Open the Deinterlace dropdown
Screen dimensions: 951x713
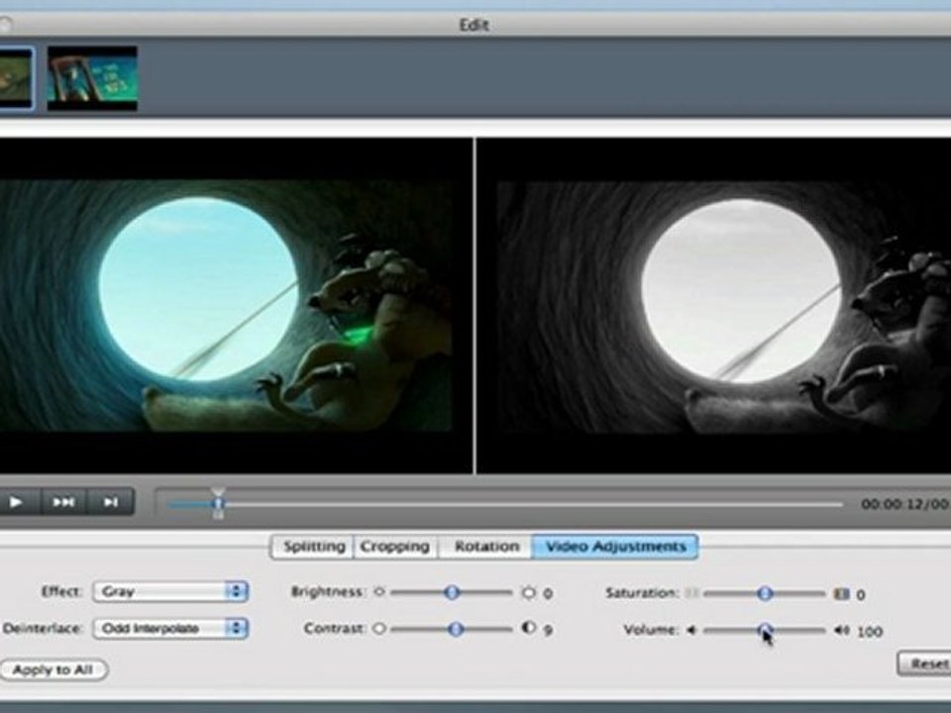(170, 628)
